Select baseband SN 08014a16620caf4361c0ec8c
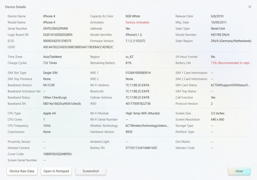 [x=62, y=104]
